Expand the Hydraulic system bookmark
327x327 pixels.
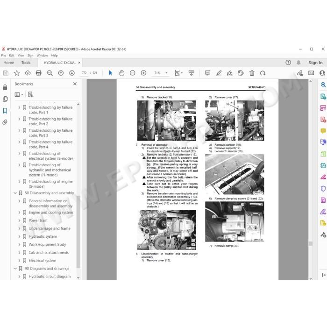click(19, 236)
